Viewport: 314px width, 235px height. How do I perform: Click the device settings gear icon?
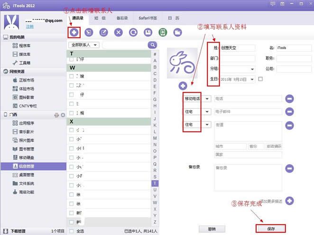[x=56, y=115]
